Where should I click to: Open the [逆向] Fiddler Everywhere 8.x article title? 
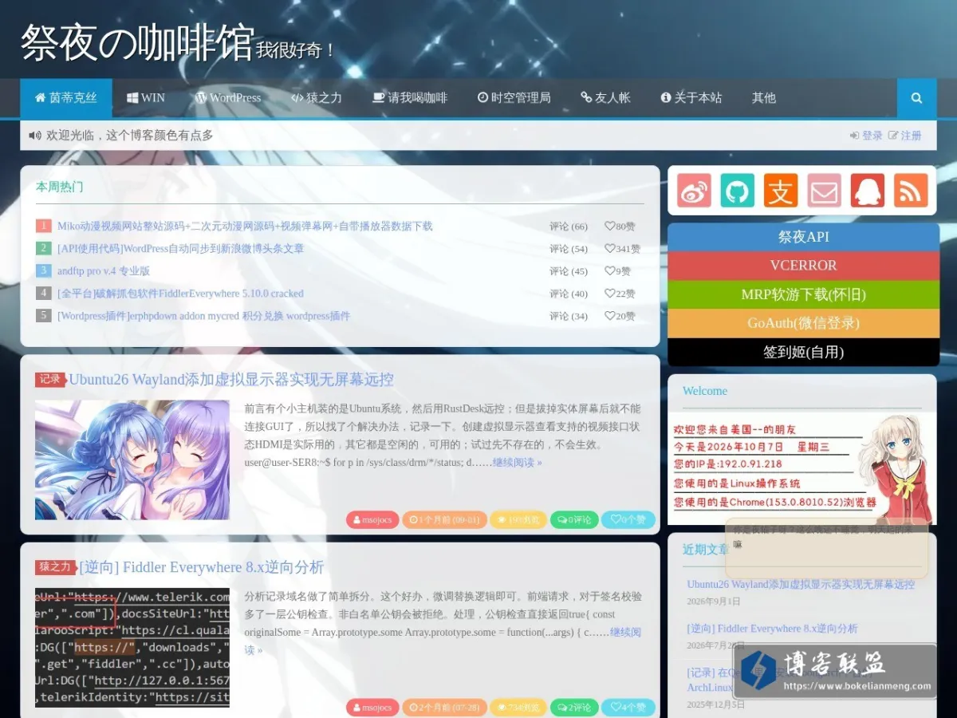[x=202, y=567]
